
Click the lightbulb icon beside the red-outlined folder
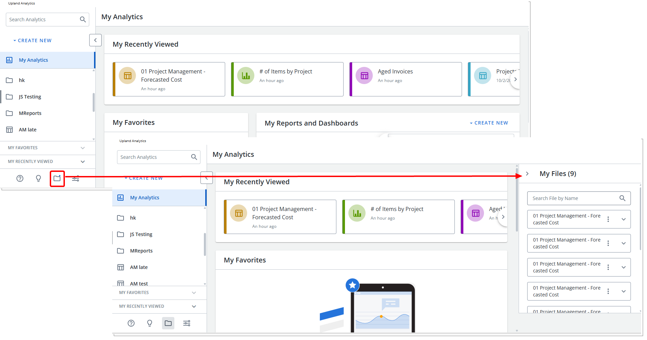click(x=38, y=178)
